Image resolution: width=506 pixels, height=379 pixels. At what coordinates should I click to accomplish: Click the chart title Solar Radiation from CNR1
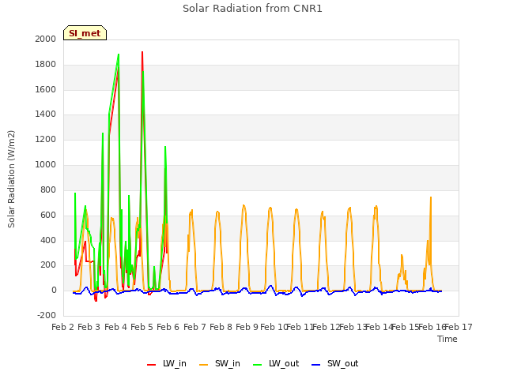click(252, 9)
